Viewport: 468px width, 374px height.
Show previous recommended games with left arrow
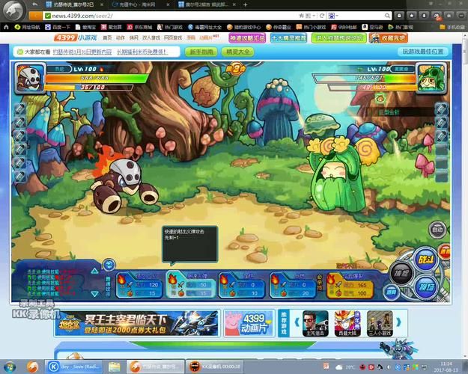(297, 322)
